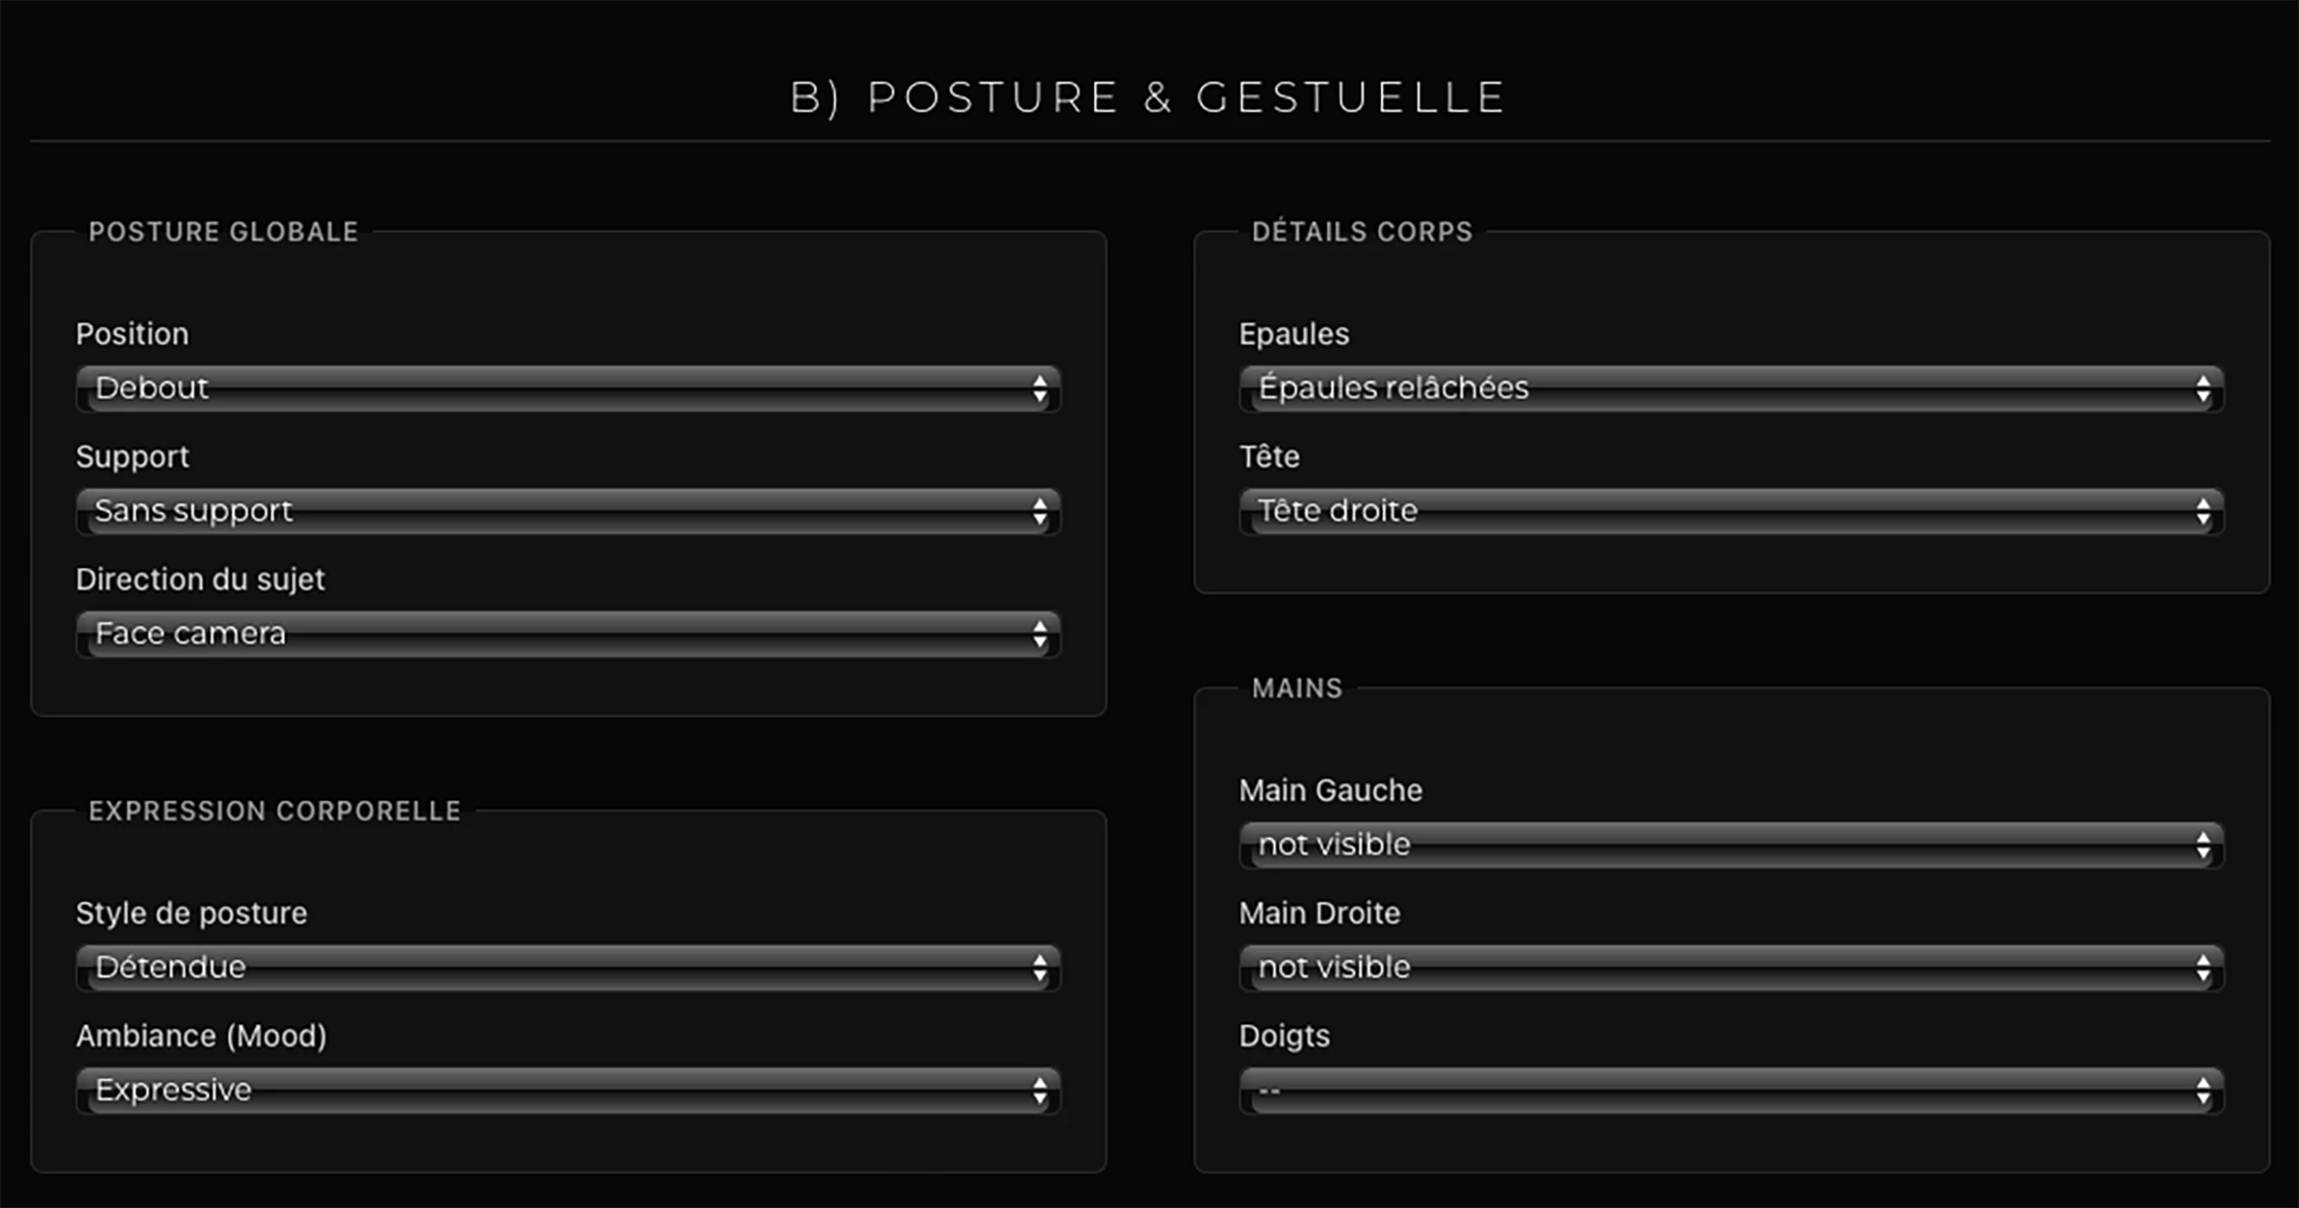Click the up-down arrows on Main Gauche select
This screenshot has width=2299, height=1208.
2203,845
